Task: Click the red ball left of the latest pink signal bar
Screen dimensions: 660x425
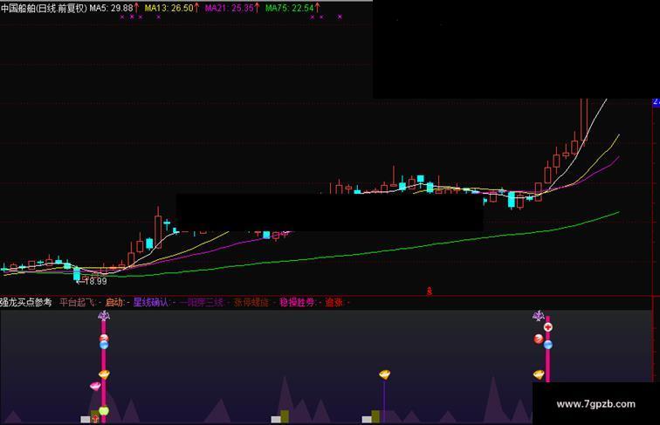Action: click(539, 339)
